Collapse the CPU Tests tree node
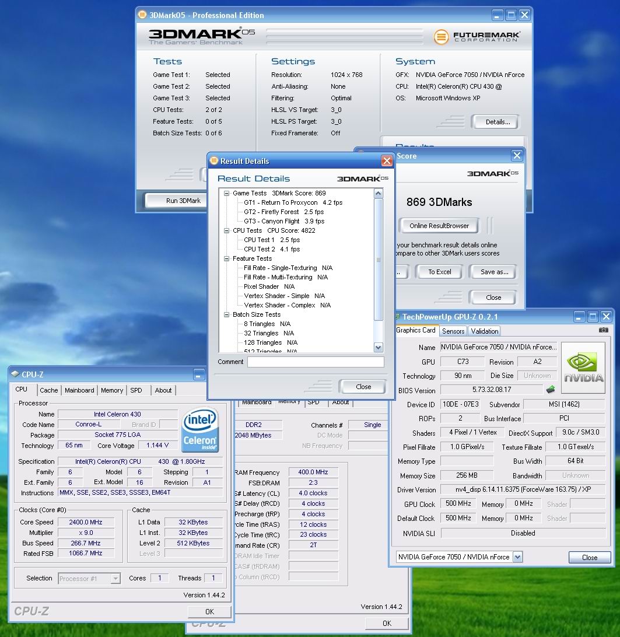620x637 pixels. [x=227, y=231]
